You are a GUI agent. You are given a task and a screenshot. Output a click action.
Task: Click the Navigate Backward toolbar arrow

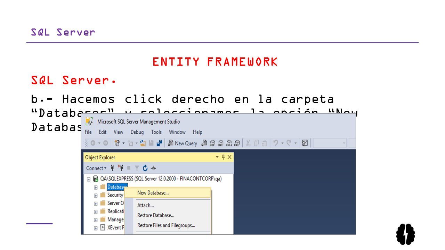click(x=93, y=143)
